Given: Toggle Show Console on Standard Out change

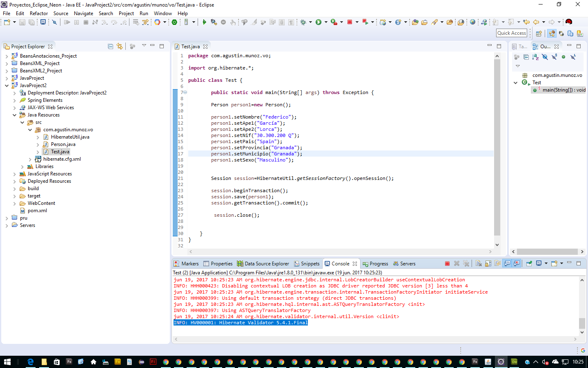Looking at the screenshot, I should click(x=507, y=263).
